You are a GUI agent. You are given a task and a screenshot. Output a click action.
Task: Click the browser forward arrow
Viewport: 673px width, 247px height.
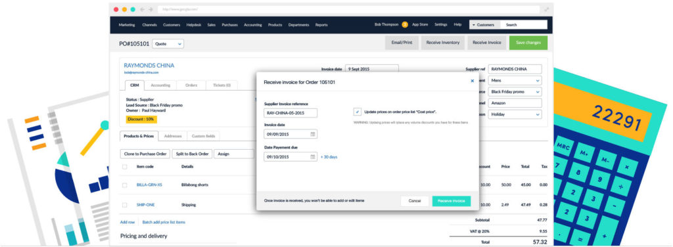151,9
